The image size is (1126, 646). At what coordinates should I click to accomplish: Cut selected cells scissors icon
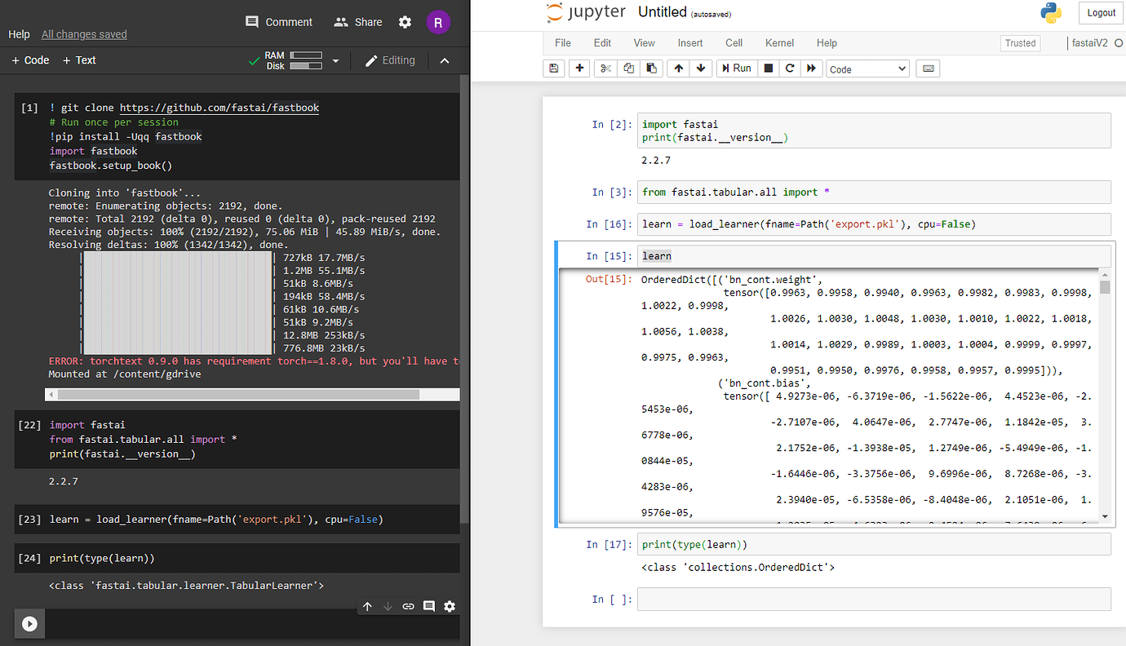(605, 69)
